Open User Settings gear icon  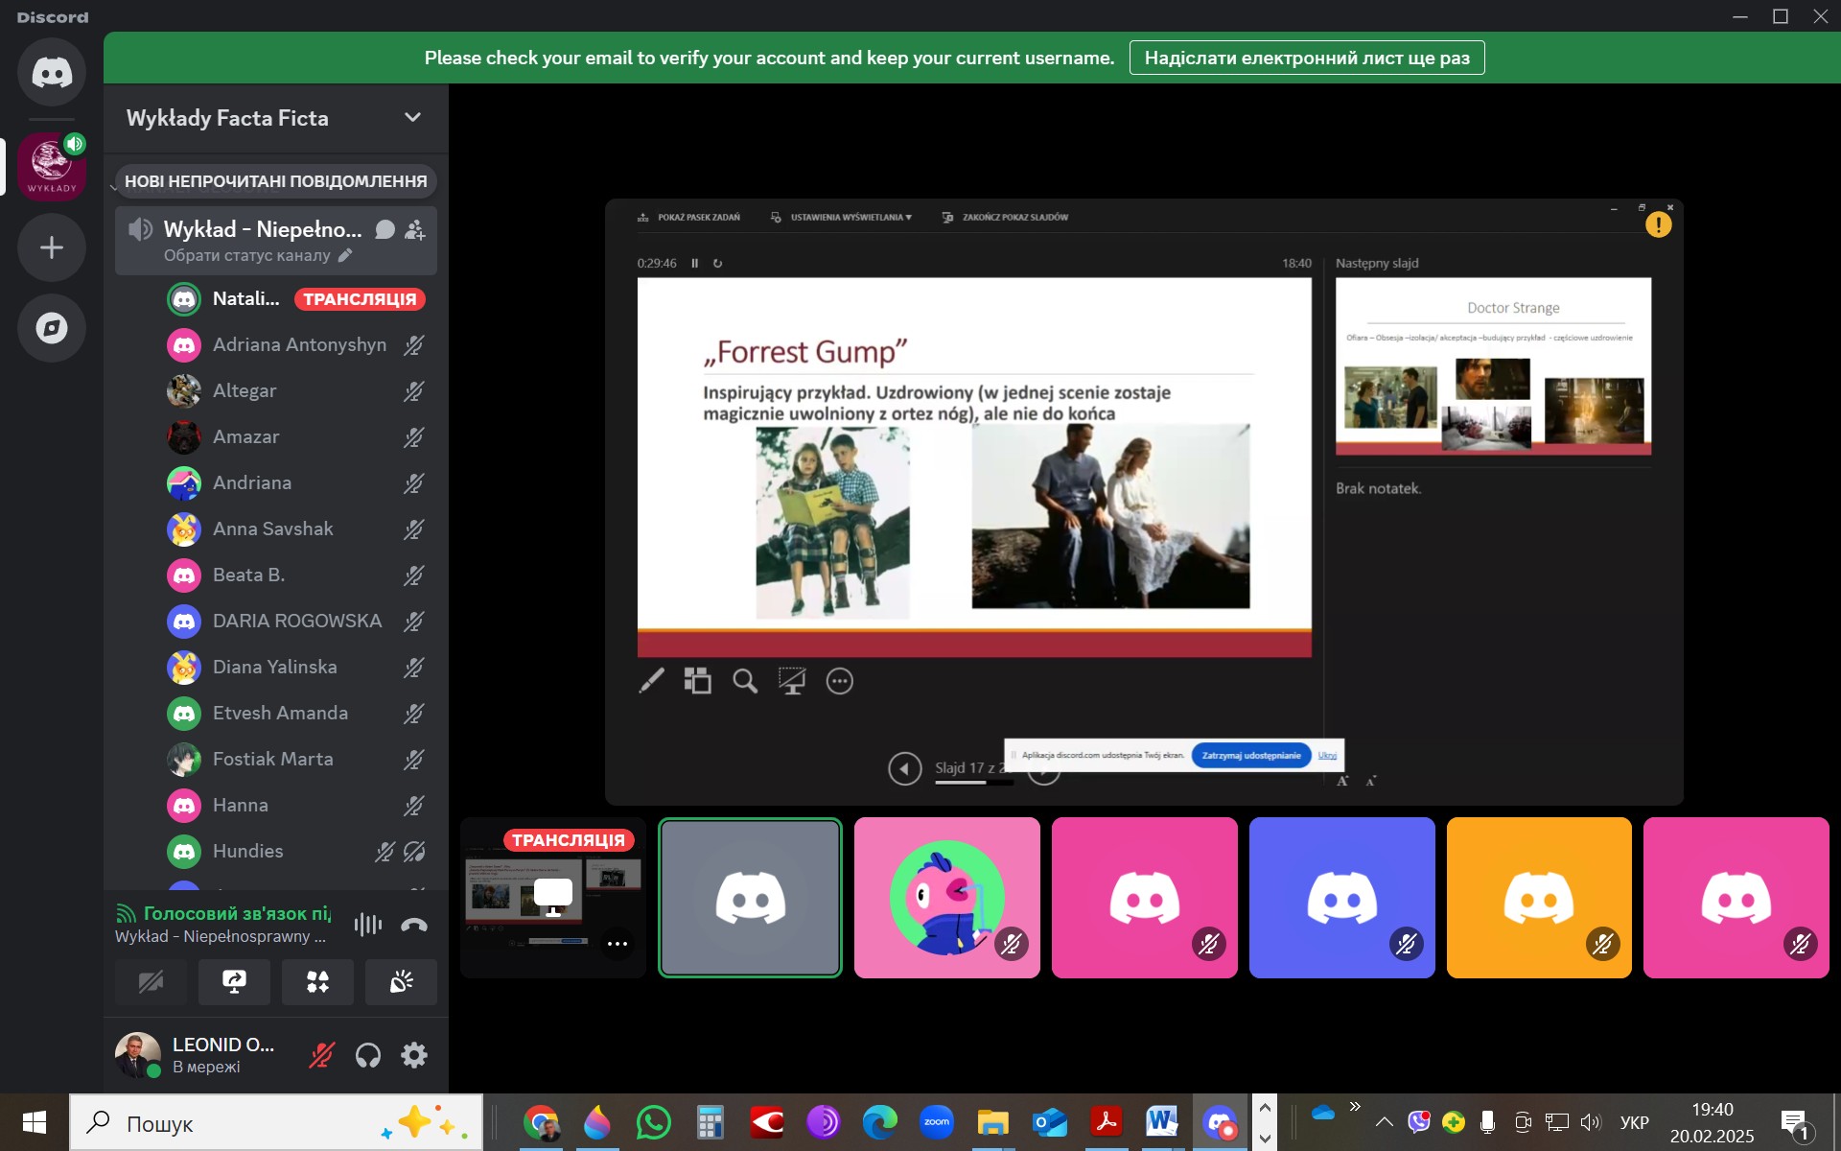(414, 1055)
